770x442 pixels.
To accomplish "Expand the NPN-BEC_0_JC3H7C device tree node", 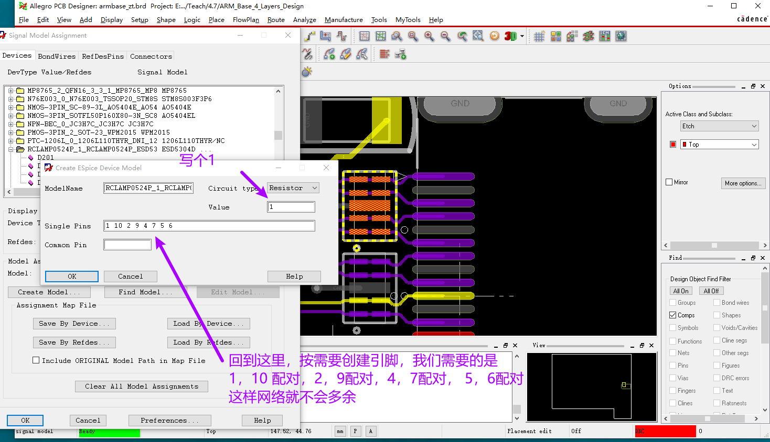I will coord(10,124).
